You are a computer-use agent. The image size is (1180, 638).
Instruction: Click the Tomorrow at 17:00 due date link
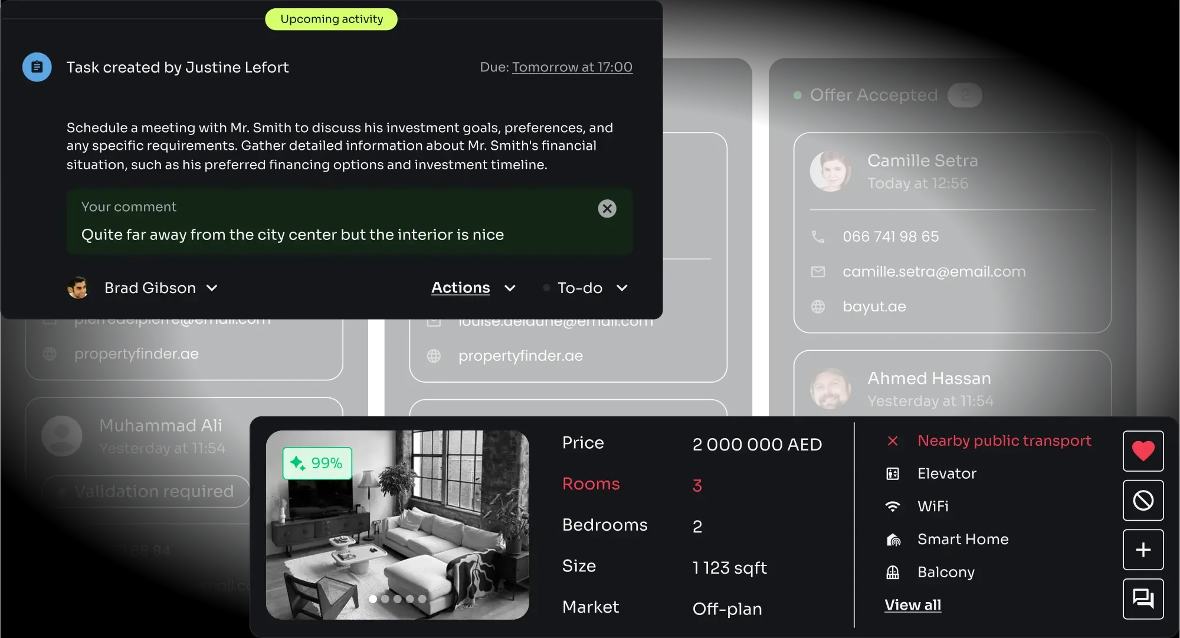pos(572,67)
